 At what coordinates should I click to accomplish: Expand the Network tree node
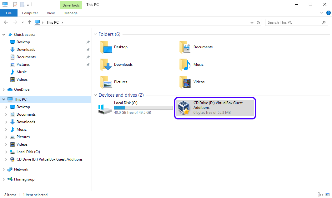(4, 169)
